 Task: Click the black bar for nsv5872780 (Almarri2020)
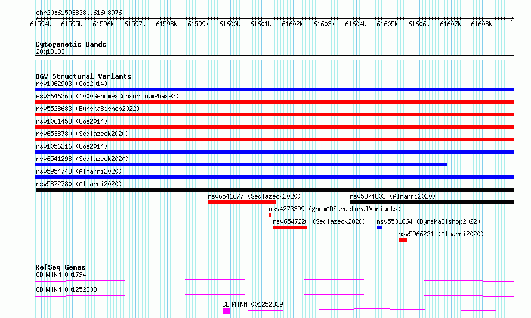click(274, 190)
